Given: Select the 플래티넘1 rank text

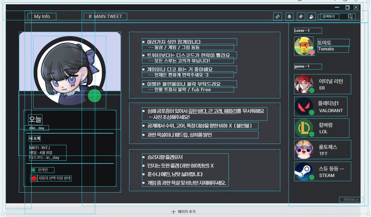Looking at the screenshot, I should pyautogui.click(x=329, y=104).
